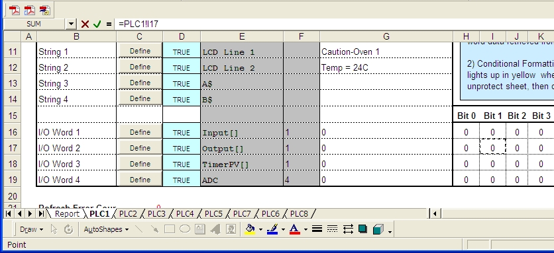The image size is (554, 253).
Task: Open the Draw menu dropdown
Action: pyautogui.click(x=31, y=229)
